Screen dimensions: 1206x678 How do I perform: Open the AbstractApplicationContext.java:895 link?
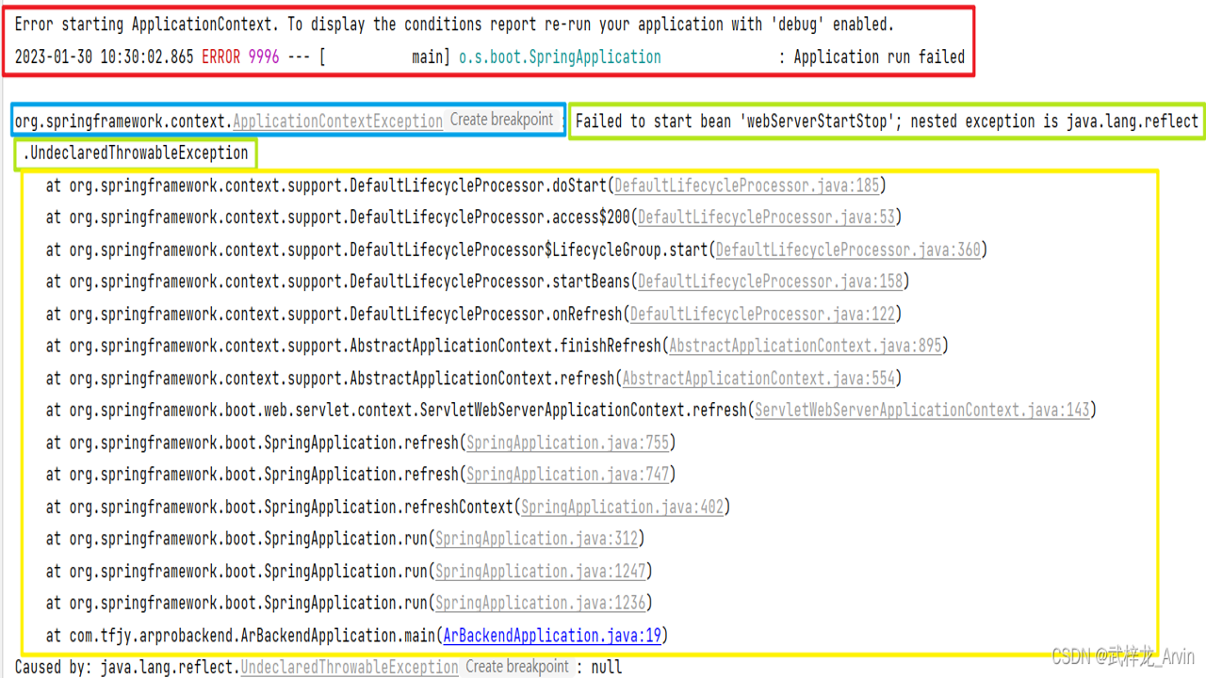pyautogui.click(x=806, y=346)
